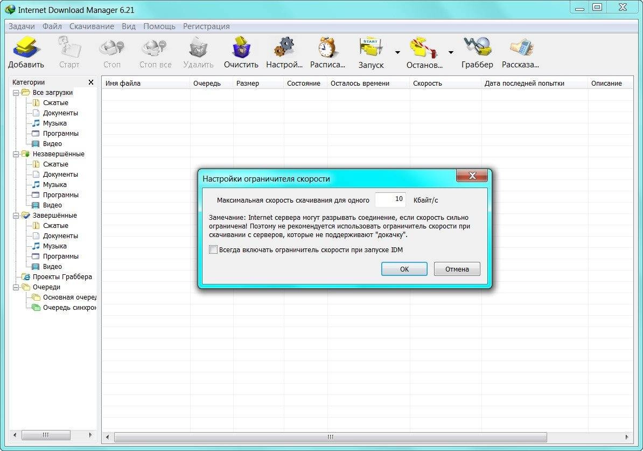Close the Категории side panel
Viewport: 643px width, 451px height.
(x=91, y=82)
